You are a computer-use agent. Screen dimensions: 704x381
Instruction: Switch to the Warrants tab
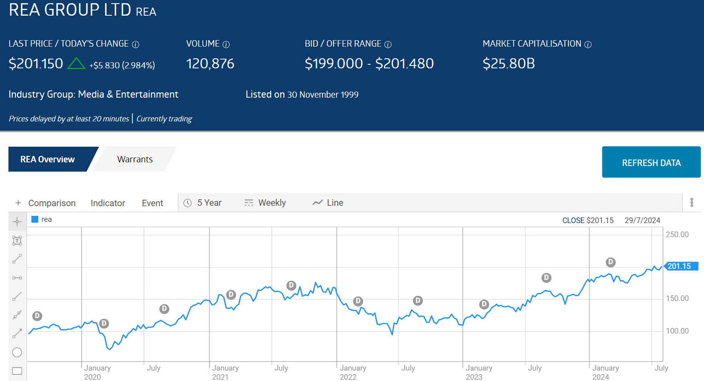pos(135,159)
